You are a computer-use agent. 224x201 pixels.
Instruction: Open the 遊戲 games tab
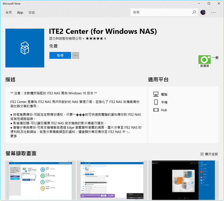point(32,12)
